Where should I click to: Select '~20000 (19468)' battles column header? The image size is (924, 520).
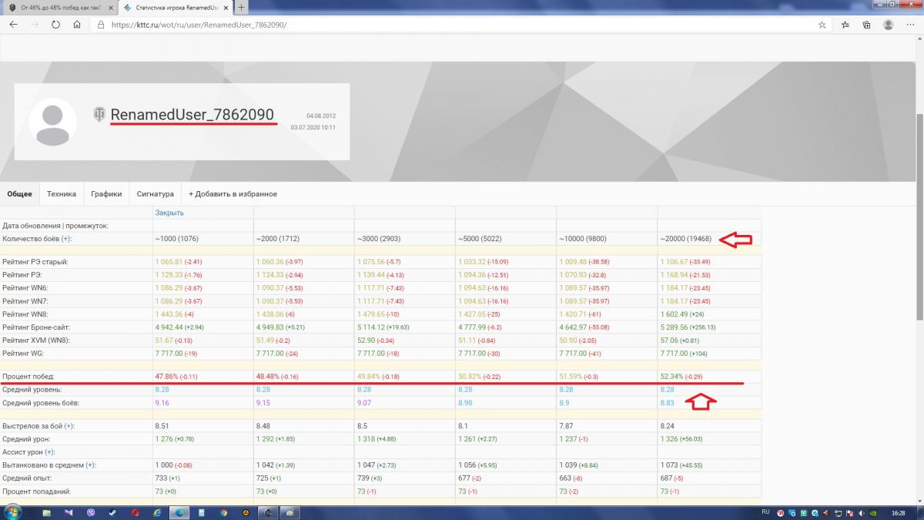pos(686,240)
